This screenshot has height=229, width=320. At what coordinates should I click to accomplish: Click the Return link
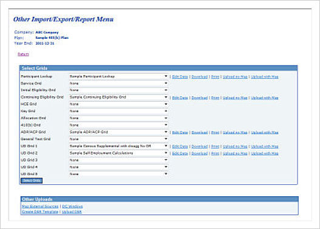23,55
